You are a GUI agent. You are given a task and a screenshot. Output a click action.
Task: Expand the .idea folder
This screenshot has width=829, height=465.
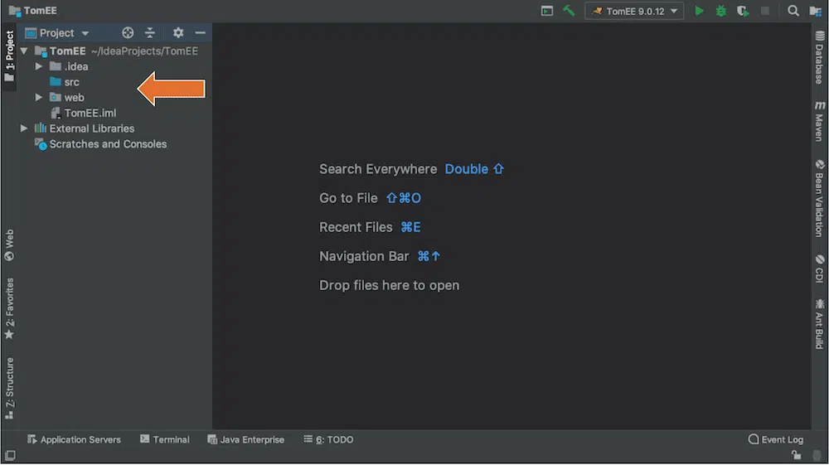pos(38,66)
